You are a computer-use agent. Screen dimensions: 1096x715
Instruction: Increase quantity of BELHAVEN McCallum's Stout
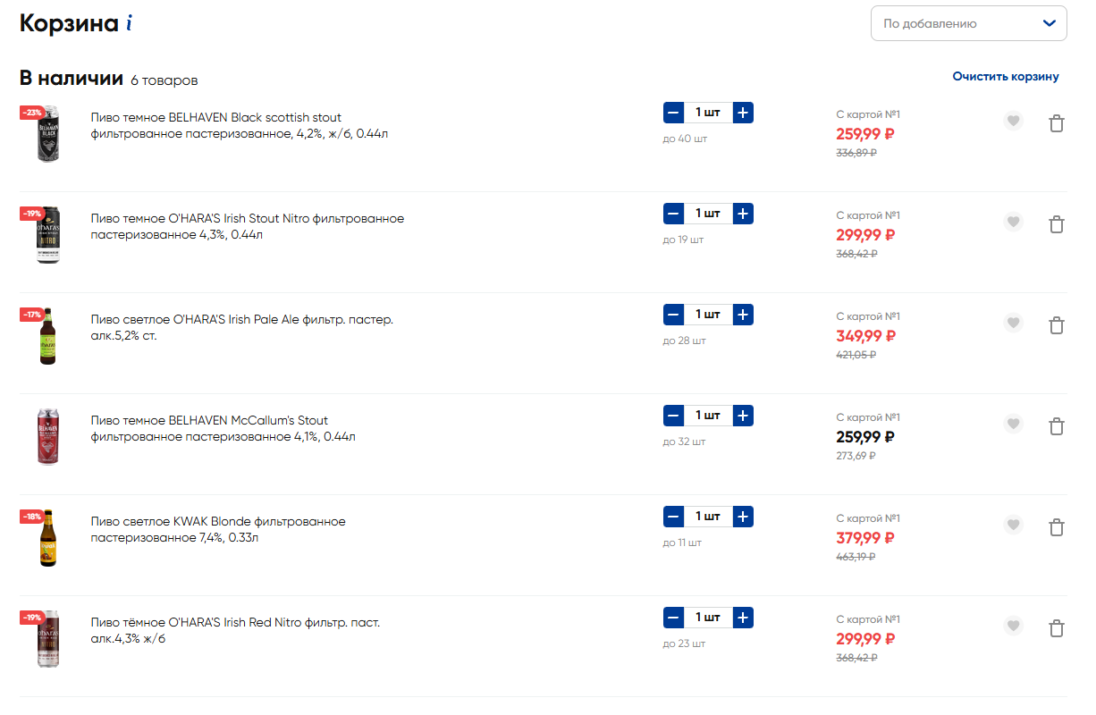[x=743, y=416]
